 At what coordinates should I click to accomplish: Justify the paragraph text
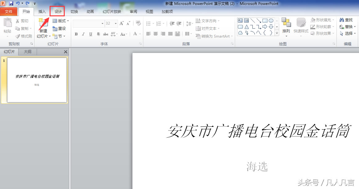coord(170,34)
